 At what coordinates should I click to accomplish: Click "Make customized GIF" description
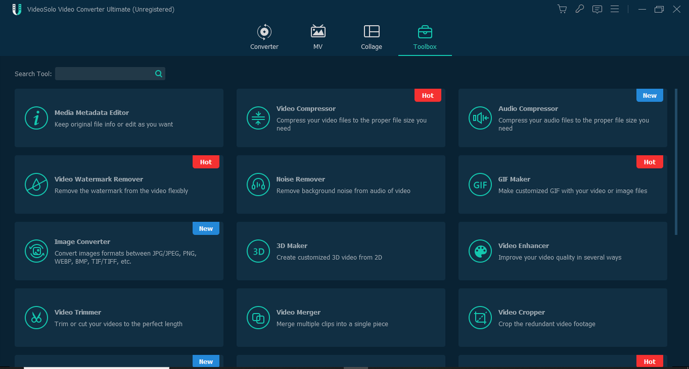pos(573,191)
